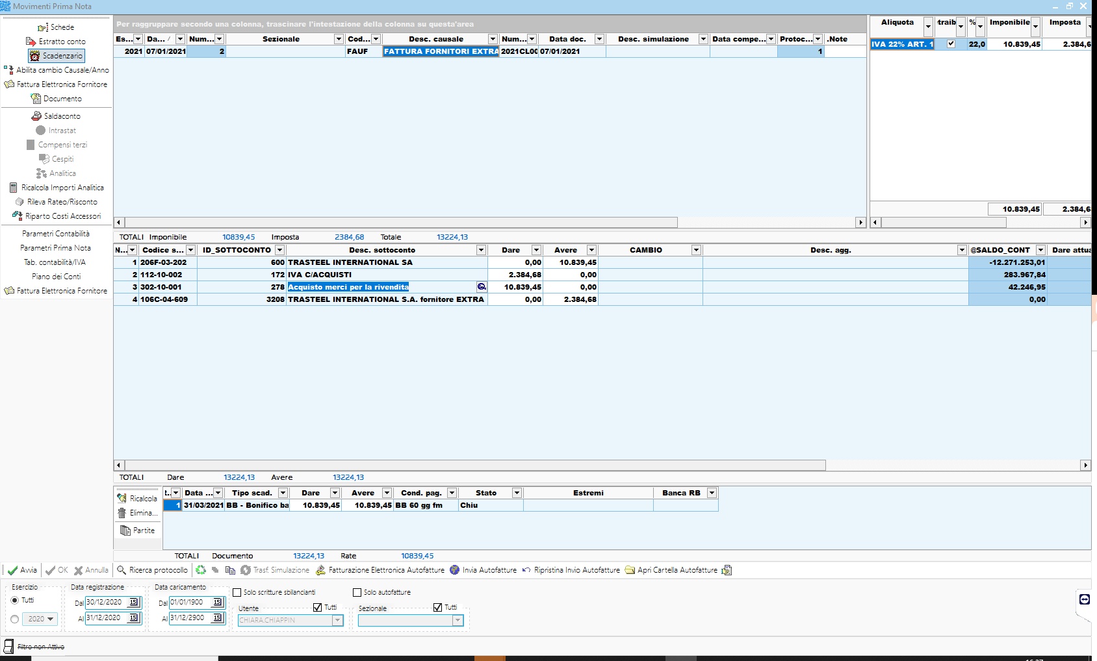Open lower Fattura Elettronica Fornitore item
Viewport: 1097px width, 661px height.
coord(56,291)
